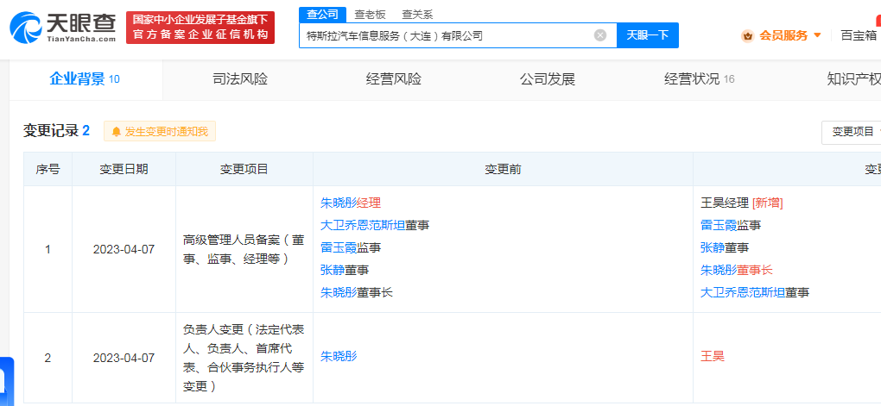The height and width of the screenshot is (406, 881).
Task: Open 雷玉霞 link in 变更后 column
Action: point(719,226)
